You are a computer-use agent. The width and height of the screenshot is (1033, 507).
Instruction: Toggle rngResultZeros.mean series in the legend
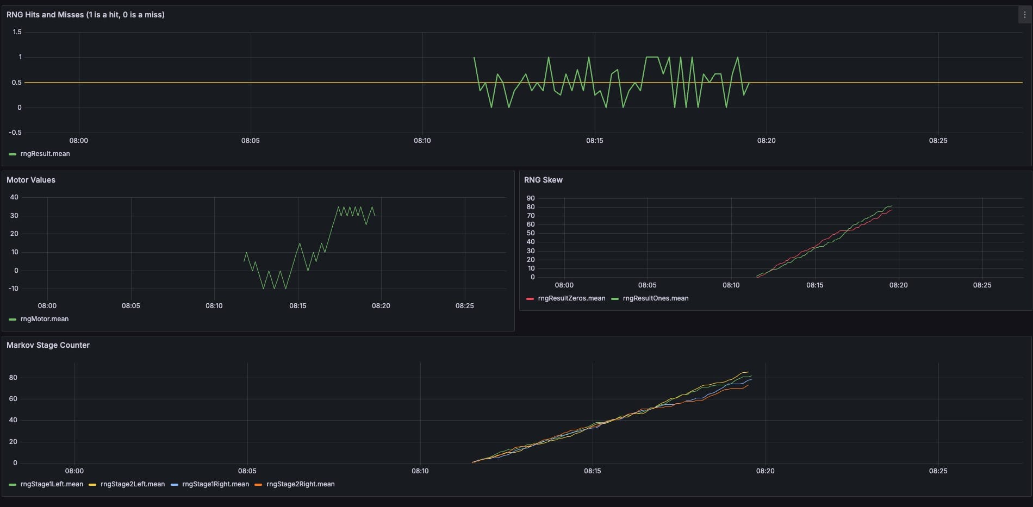(571, 298)
